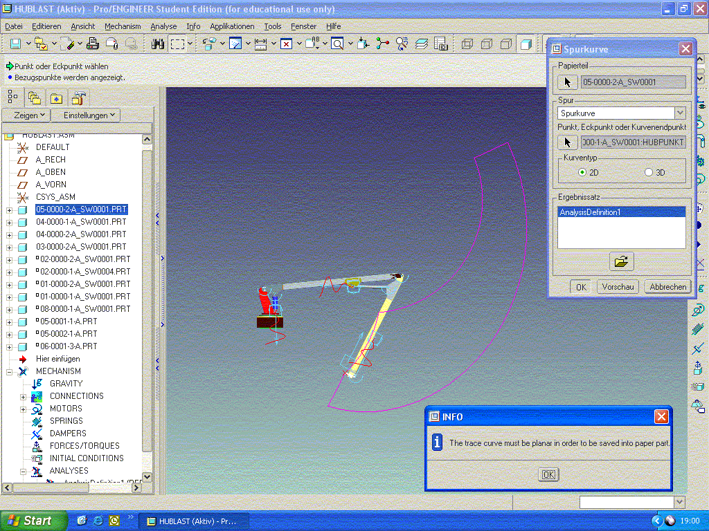Image resolution: width=709 pixels, height=531 pixels.
Task: Select A_OBEN datum plane in tree
Action: 51,172
